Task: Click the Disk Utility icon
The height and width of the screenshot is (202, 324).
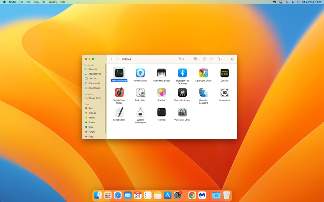Action: (140, 92)
